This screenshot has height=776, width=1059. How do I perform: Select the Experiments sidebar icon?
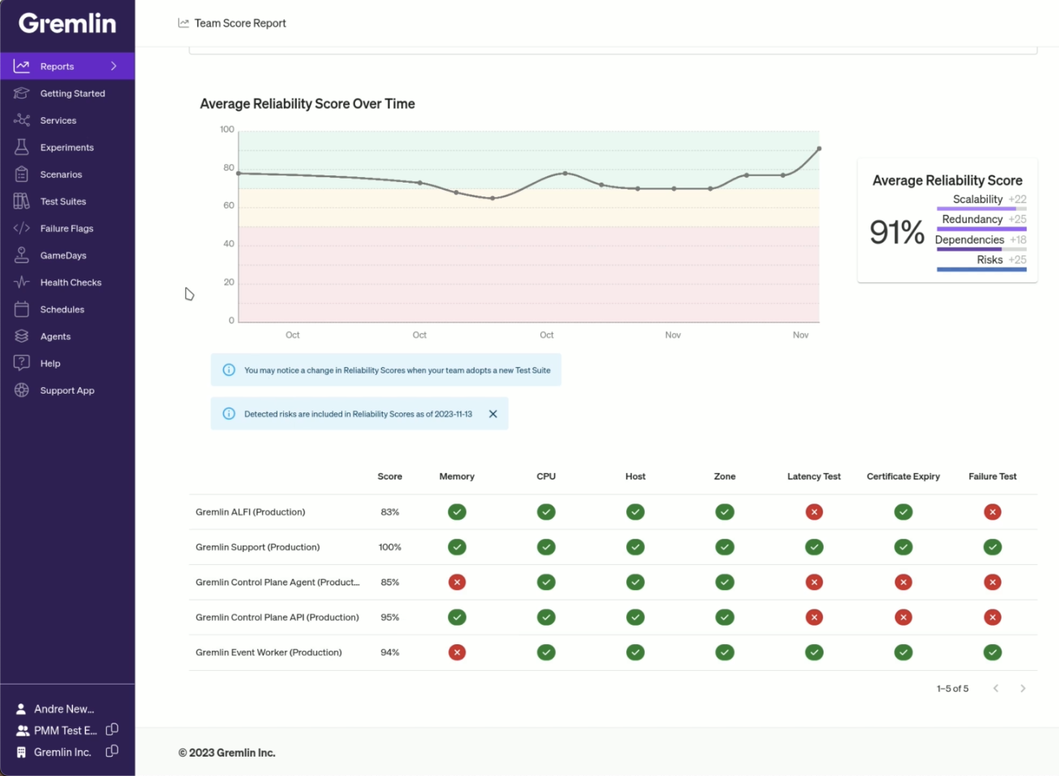pos(22,146)
